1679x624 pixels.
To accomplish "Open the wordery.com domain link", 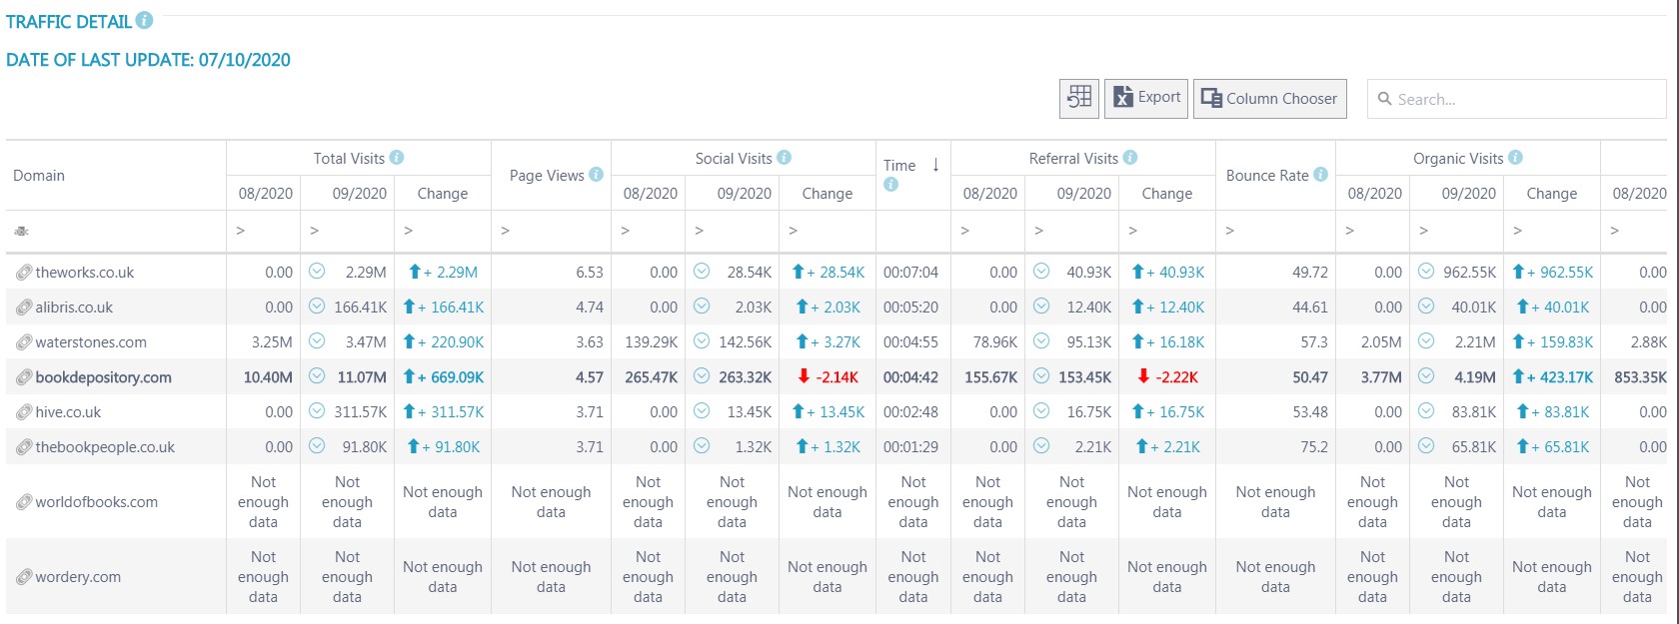I will pos(78,577).
